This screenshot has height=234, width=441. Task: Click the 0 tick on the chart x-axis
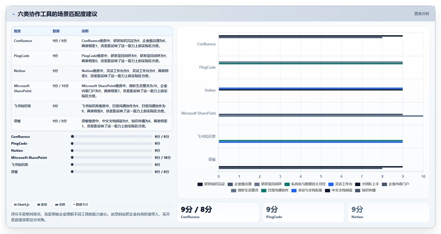point(219,176)
